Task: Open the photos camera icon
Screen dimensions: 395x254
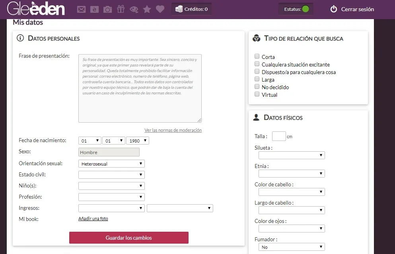Action: pos(107,10)
